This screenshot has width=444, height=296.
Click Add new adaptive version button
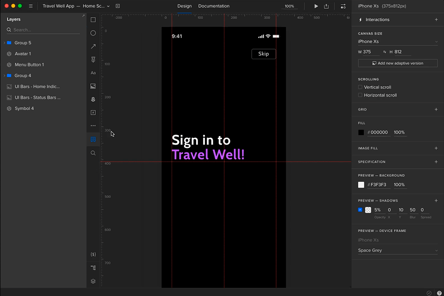[x=398, y=63]
